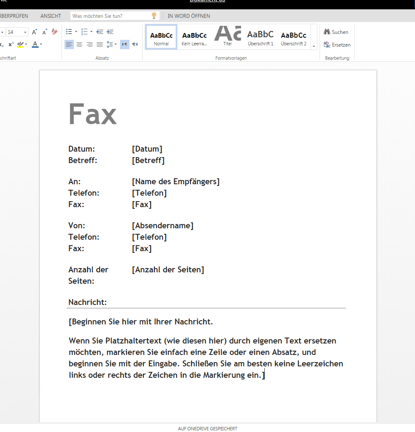Click the lightbulb Tell Me icon
The height and width of the screenshot is (432, 415).
[154, 15]
